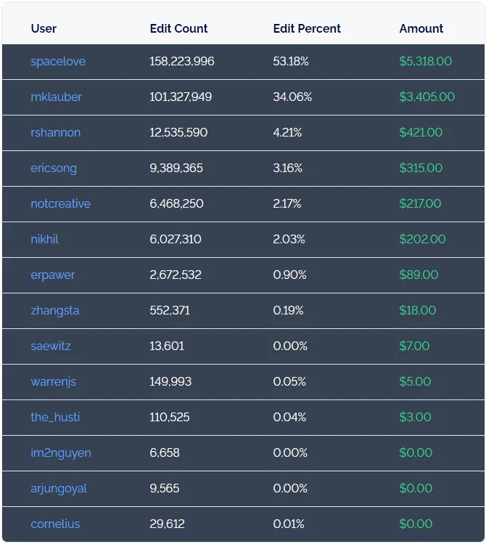Select the the_husti username link
486x544 pixels.
[x=55, y=418]
